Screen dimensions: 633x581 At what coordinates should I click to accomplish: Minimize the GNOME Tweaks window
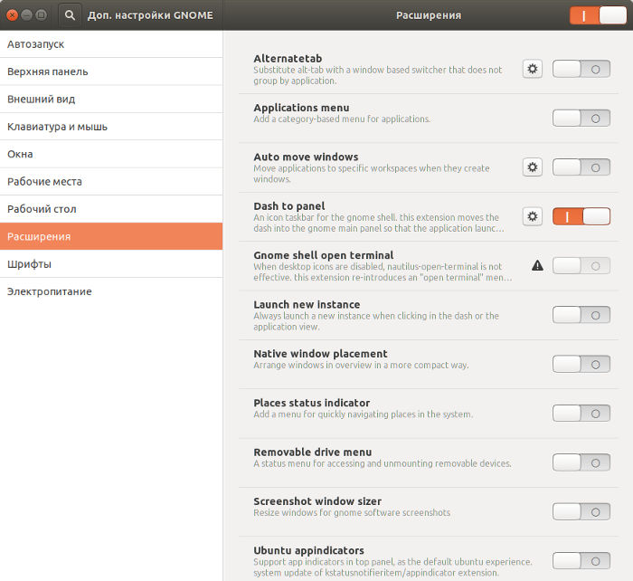coord(26,15)
